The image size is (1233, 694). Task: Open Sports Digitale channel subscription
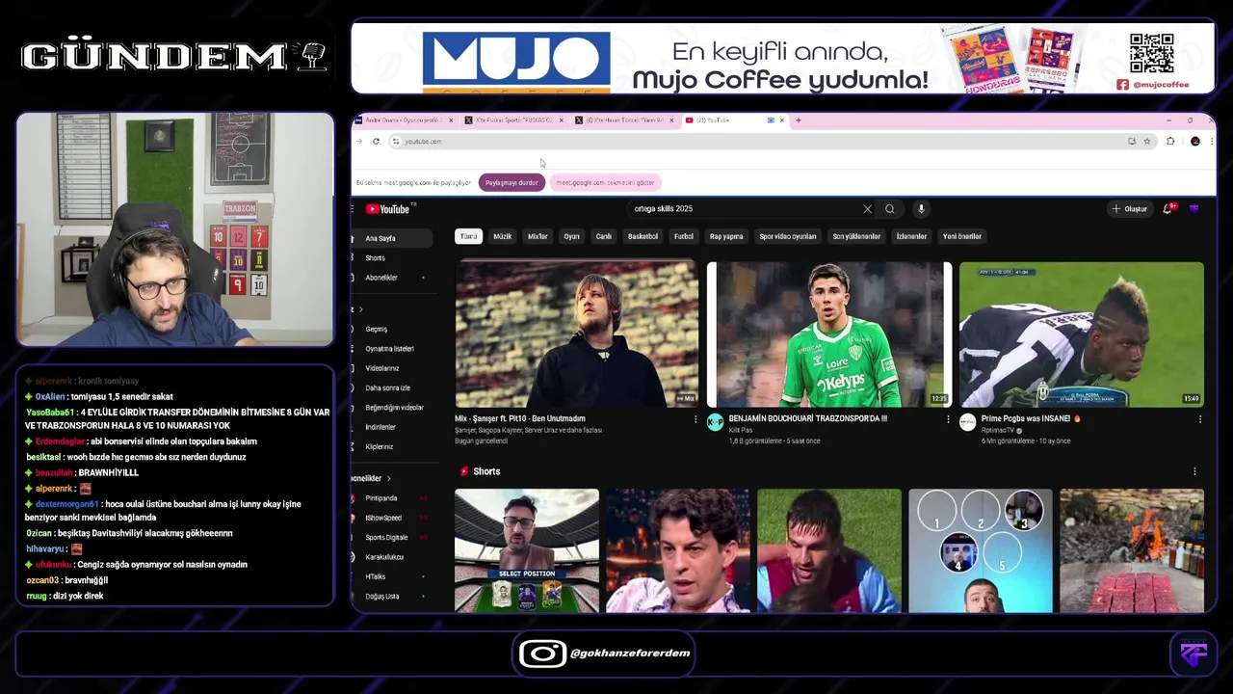pos(392,537)
